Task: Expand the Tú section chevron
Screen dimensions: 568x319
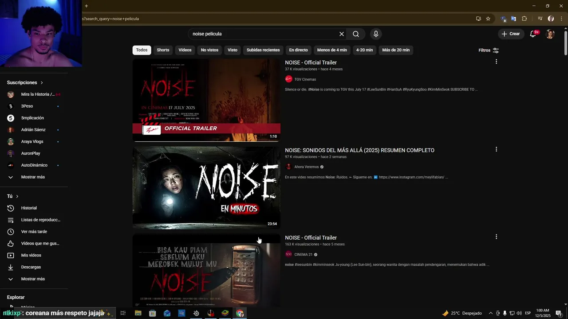Action: [x=17, y=196]
